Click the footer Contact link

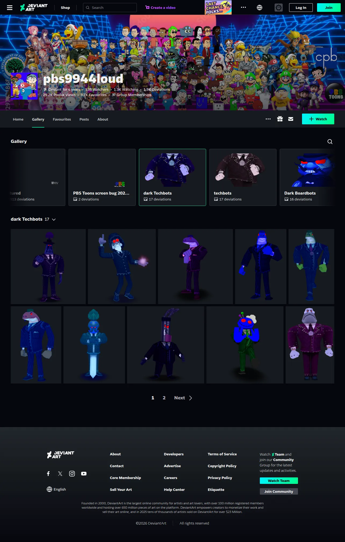click(x=117, y=466)
